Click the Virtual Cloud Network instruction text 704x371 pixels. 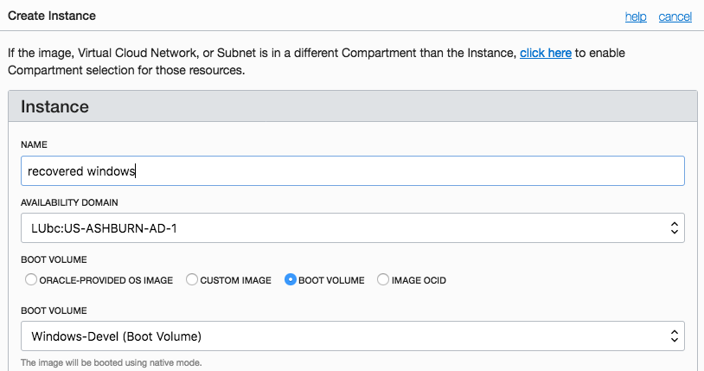click(x=259, y=54)
